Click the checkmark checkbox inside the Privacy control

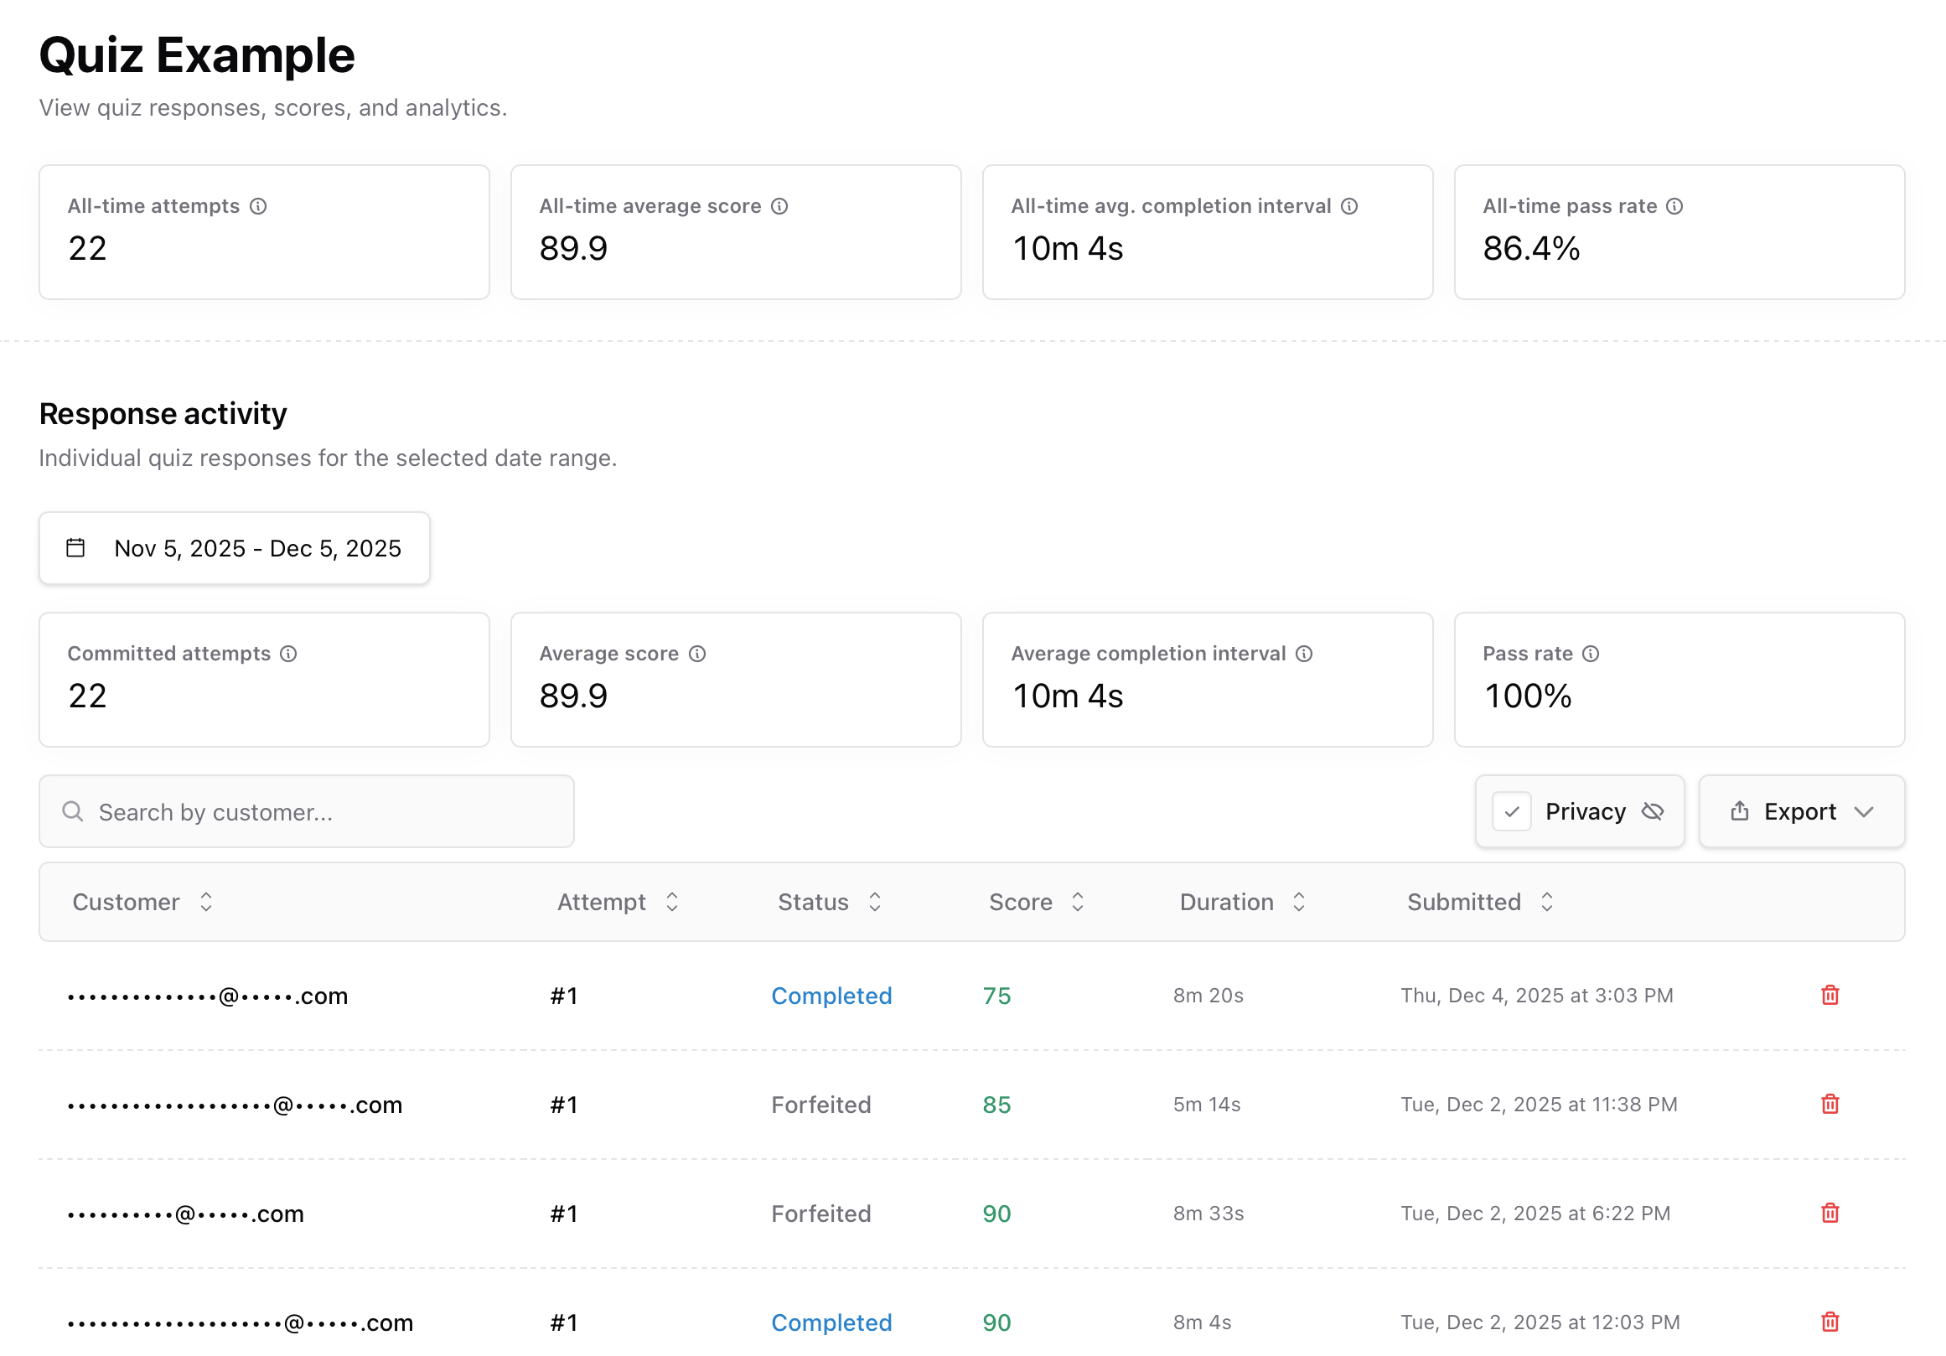point(1512,811)
